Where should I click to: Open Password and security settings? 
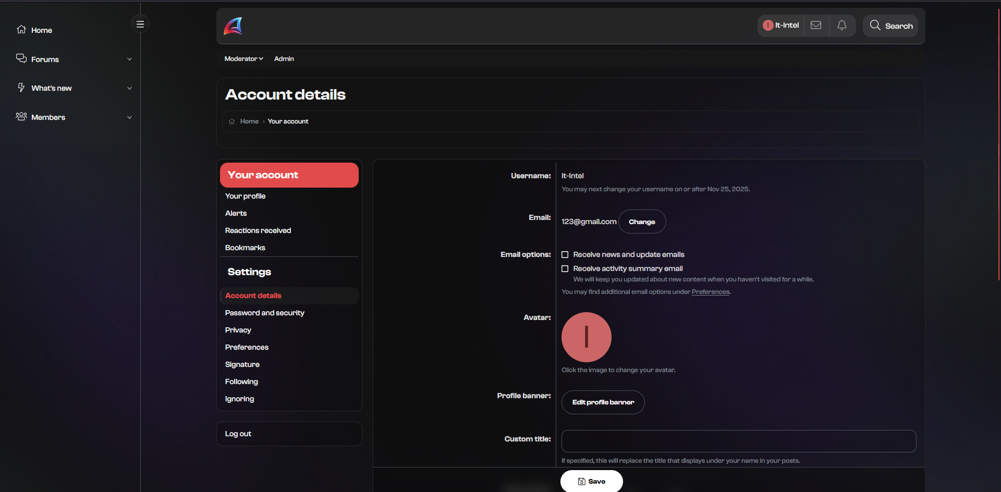[x=264, y=313]
